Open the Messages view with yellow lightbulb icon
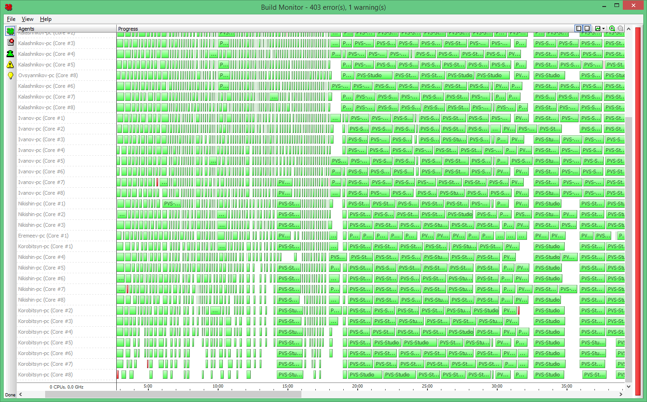The width and height of the screenshot is (647, 402). click(x=10, y=75)
